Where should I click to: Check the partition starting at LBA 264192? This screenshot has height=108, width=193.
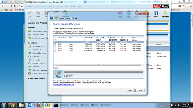tap(55, 42)
